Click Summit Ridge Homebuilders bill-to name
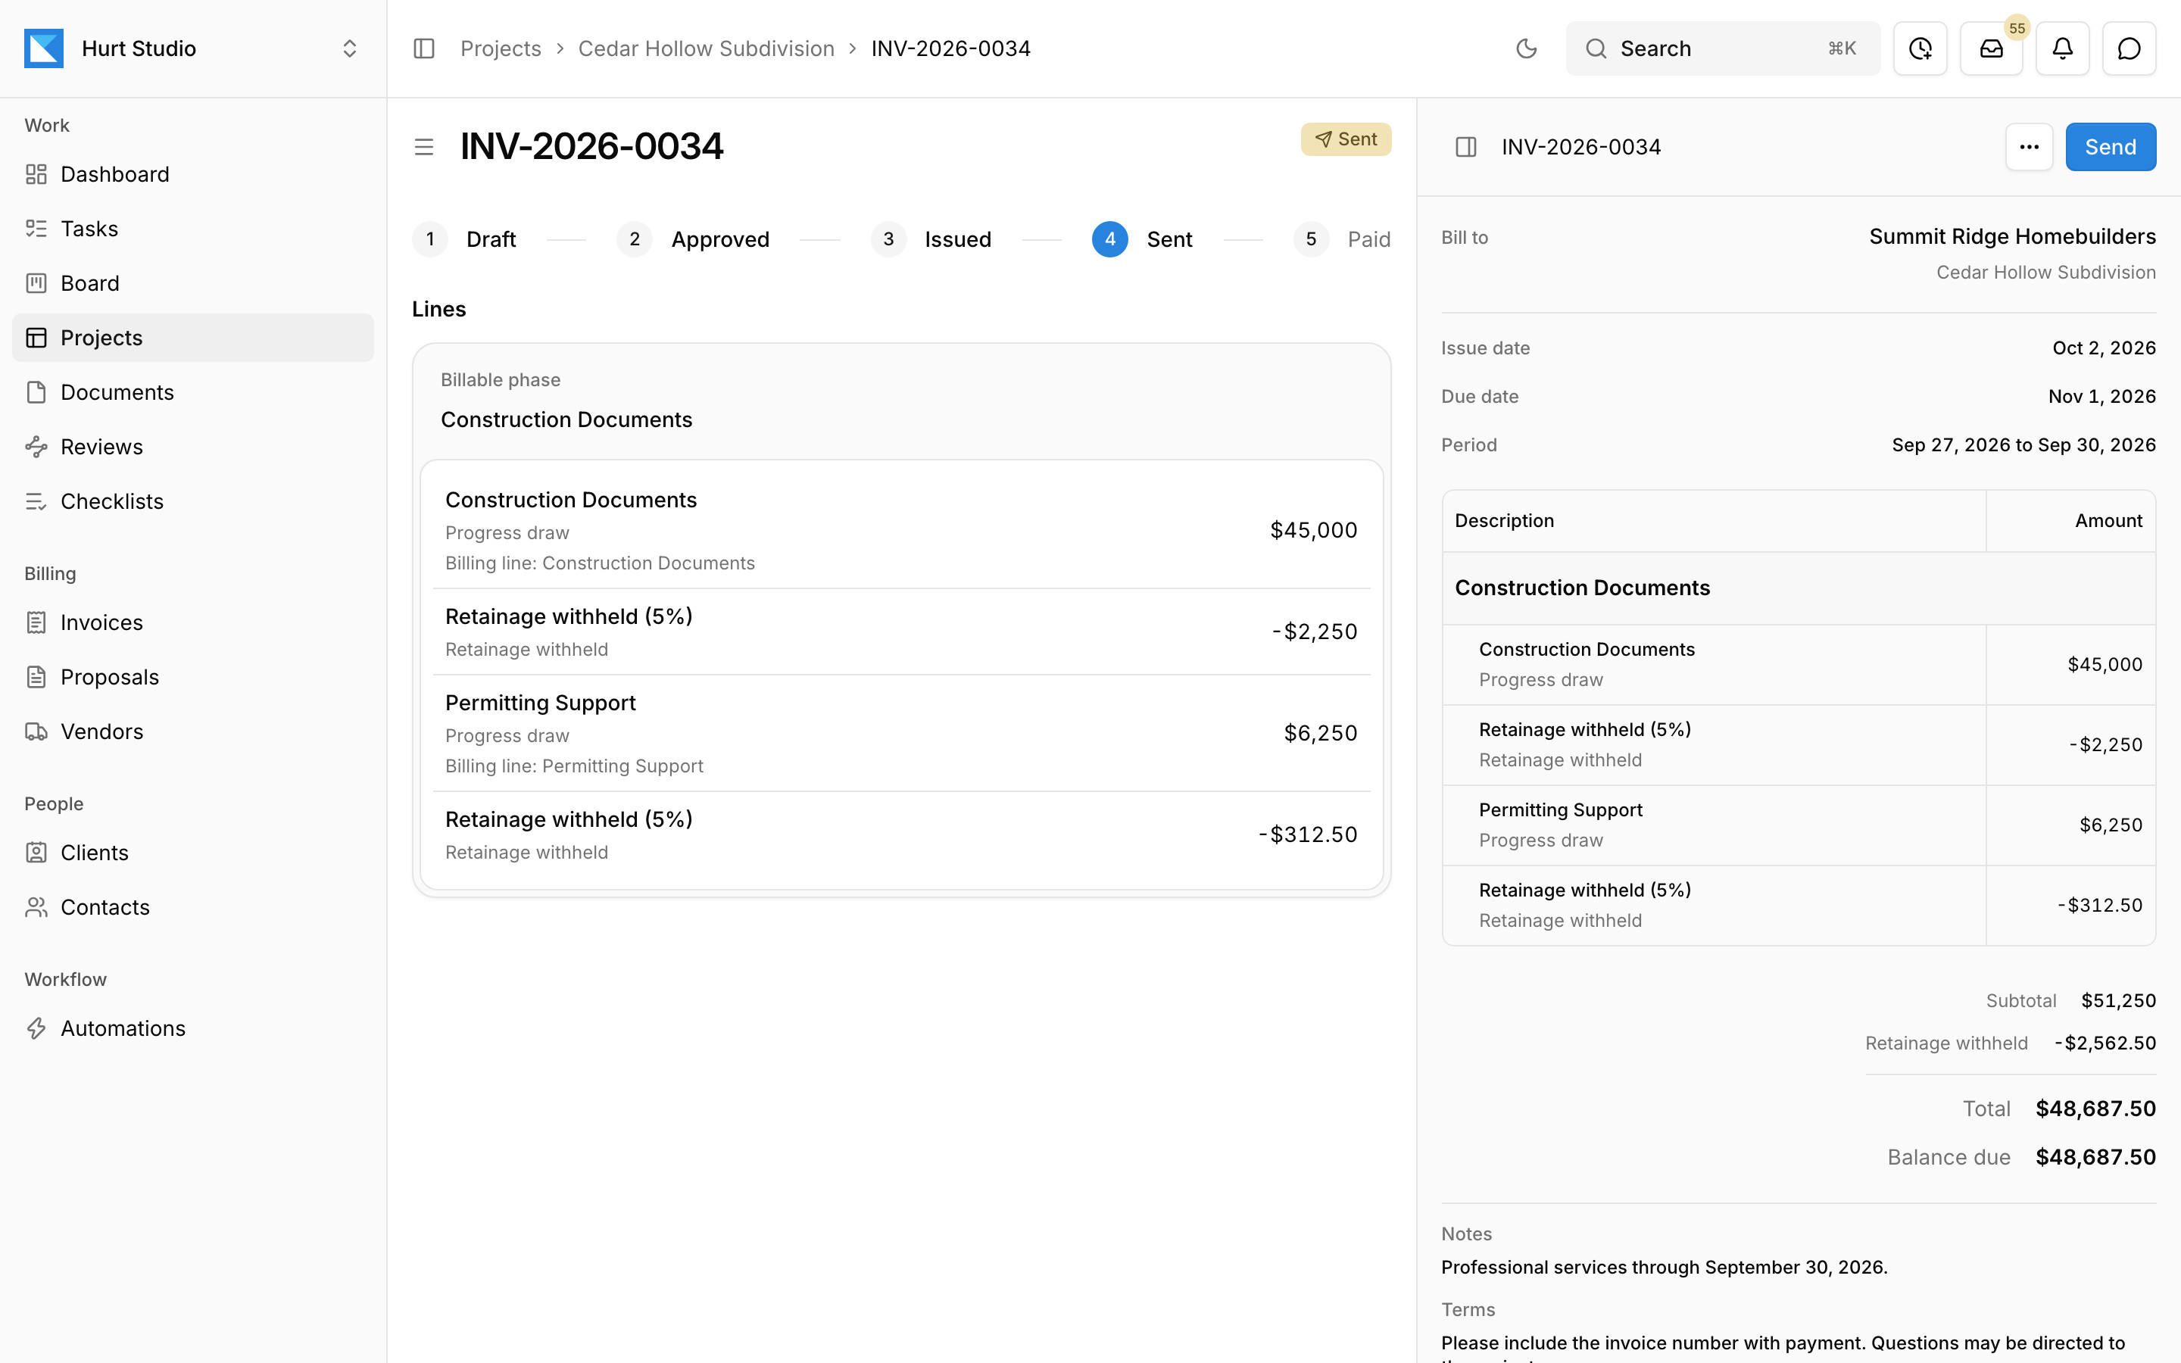The width and height of the screenshot is (2181, 1363). click(2011, 237)
